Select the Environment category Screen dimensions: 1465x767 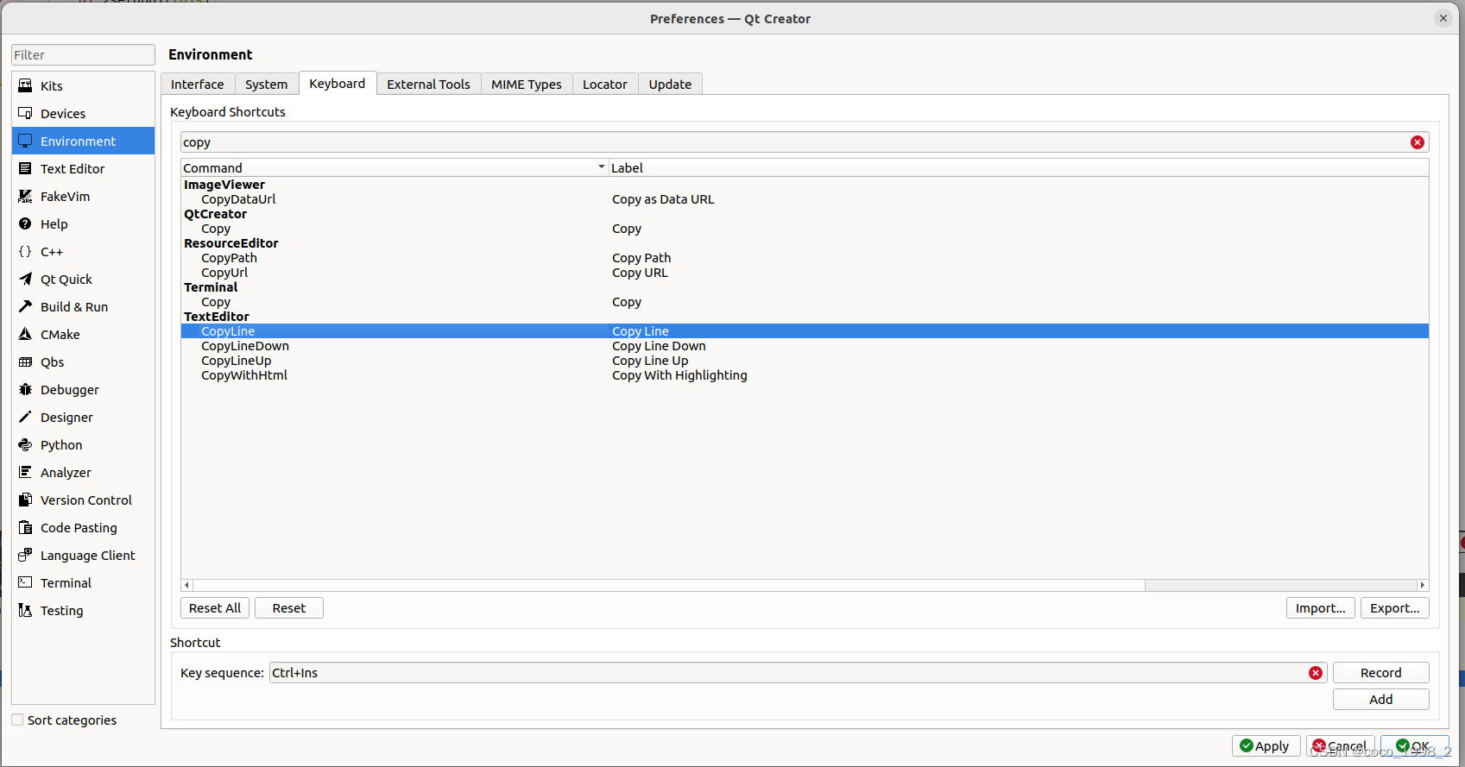(x=83, y=141)
